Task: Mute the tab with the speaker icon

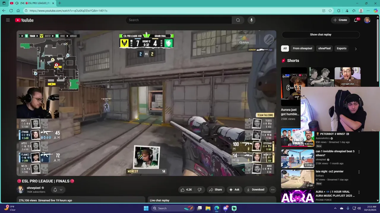Action: pos(17,3)
